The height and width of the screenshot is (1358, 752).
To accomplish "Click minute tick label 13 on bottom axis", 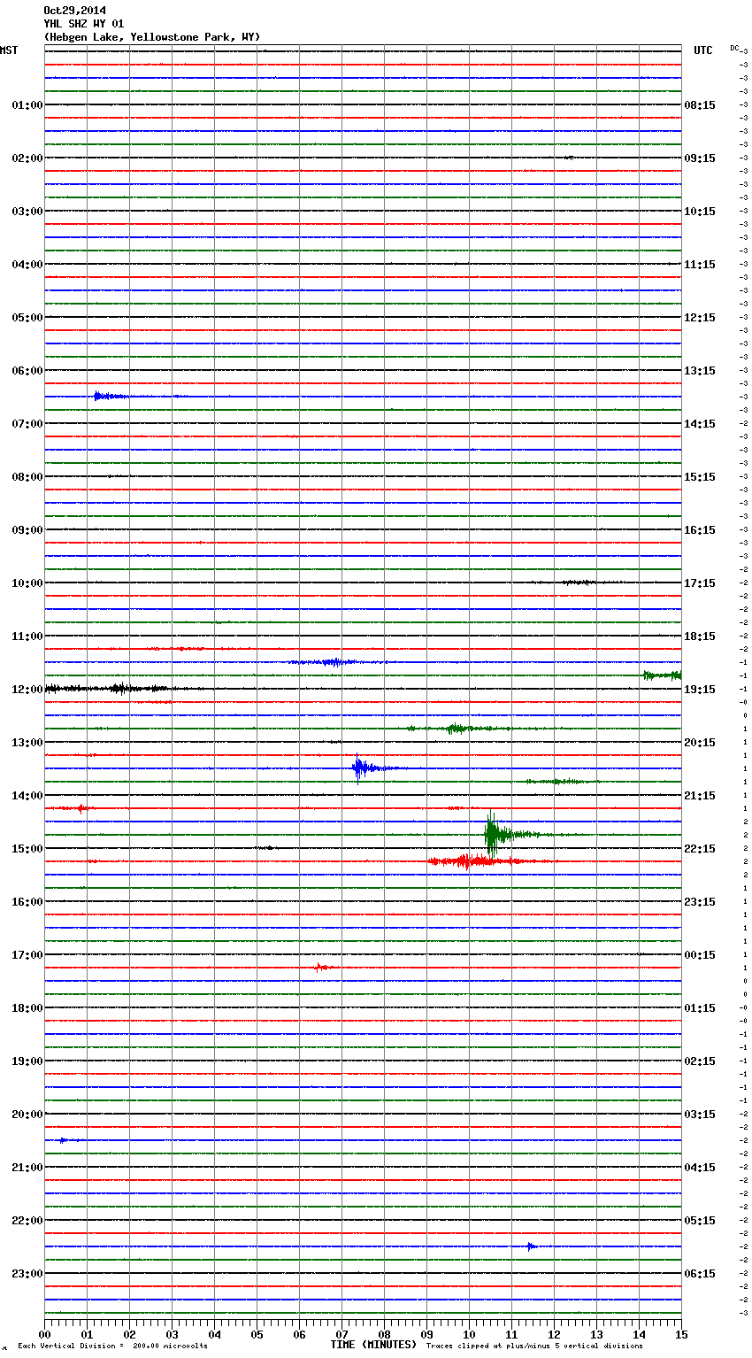I will coord(596,1334).
